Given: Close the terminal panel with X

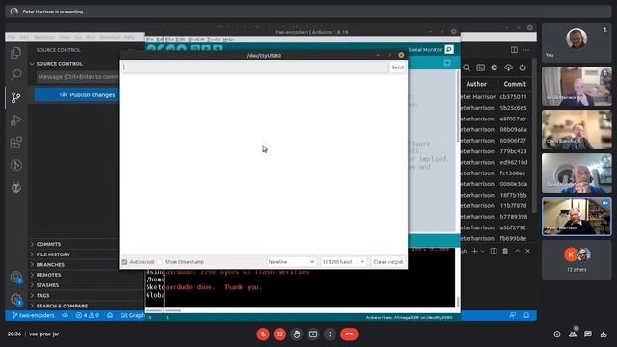Looking at the screenshot, I should [528, 251].
